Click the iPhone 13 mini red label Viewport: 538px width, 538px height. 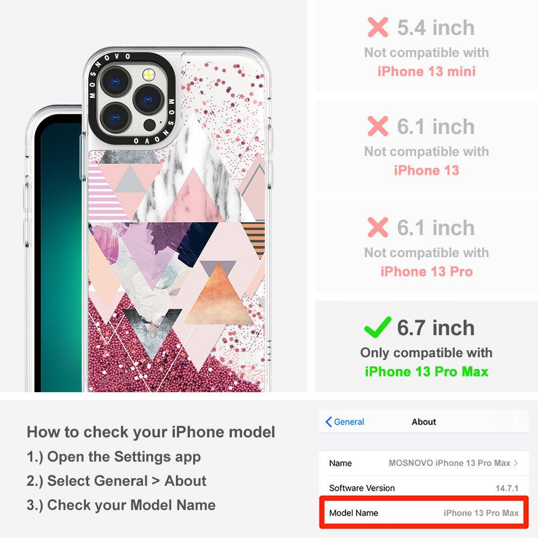pyautogui.click(x=427, y=72)
